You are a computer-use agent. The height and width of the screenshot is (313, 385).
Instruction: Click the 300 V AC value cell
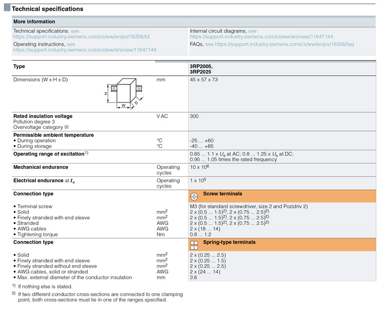point(194,117)
